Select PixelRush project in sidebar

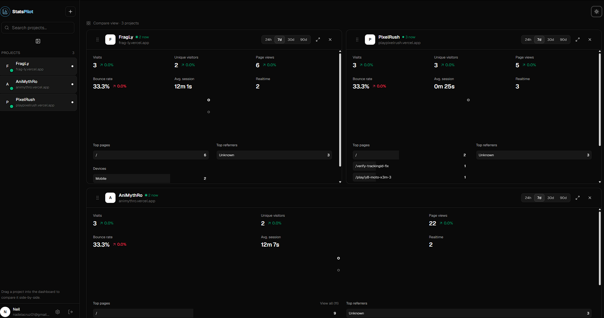point(38,102)
